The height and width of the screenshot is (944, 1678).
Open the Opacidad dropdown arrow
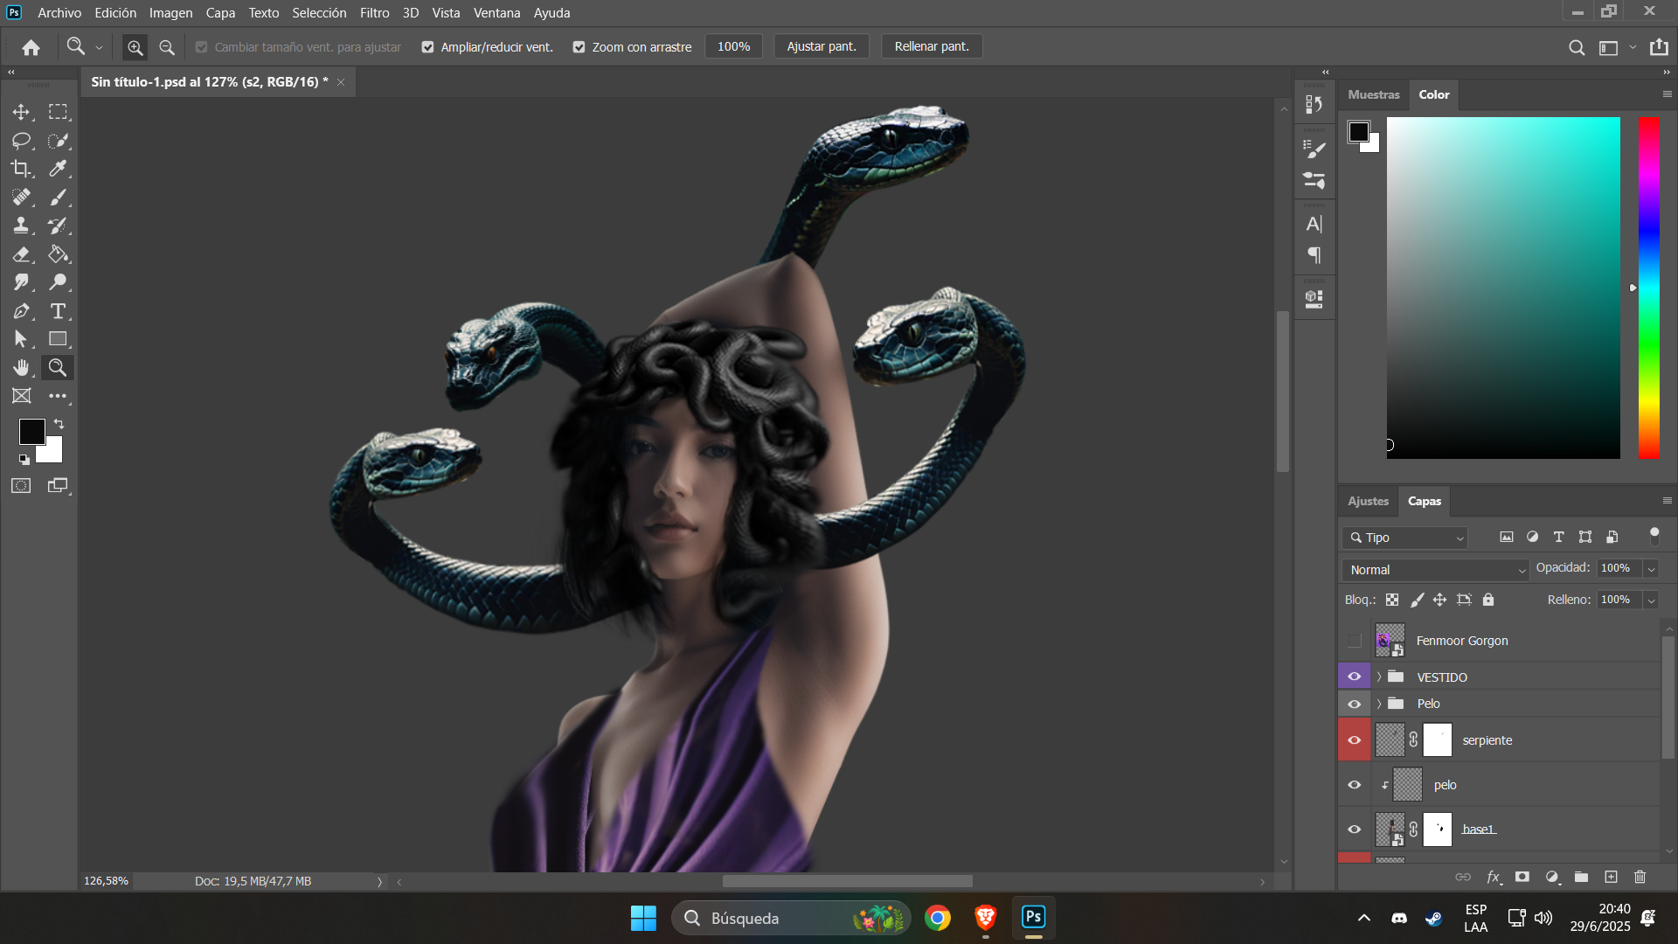click(1651, 569)
